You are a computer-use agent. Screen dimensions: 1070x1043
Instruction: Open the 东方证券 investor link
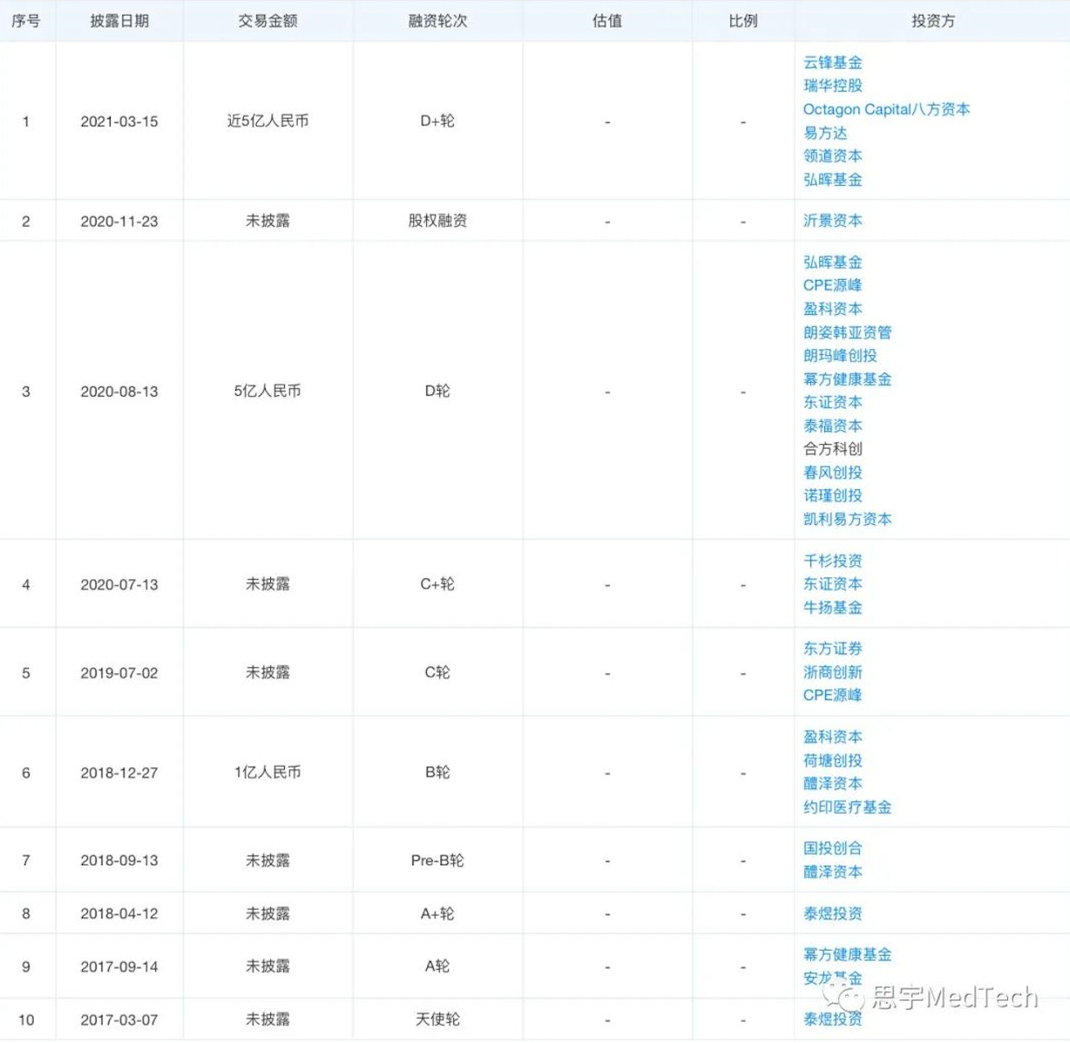pyautogui.click(x=832, y=649)
